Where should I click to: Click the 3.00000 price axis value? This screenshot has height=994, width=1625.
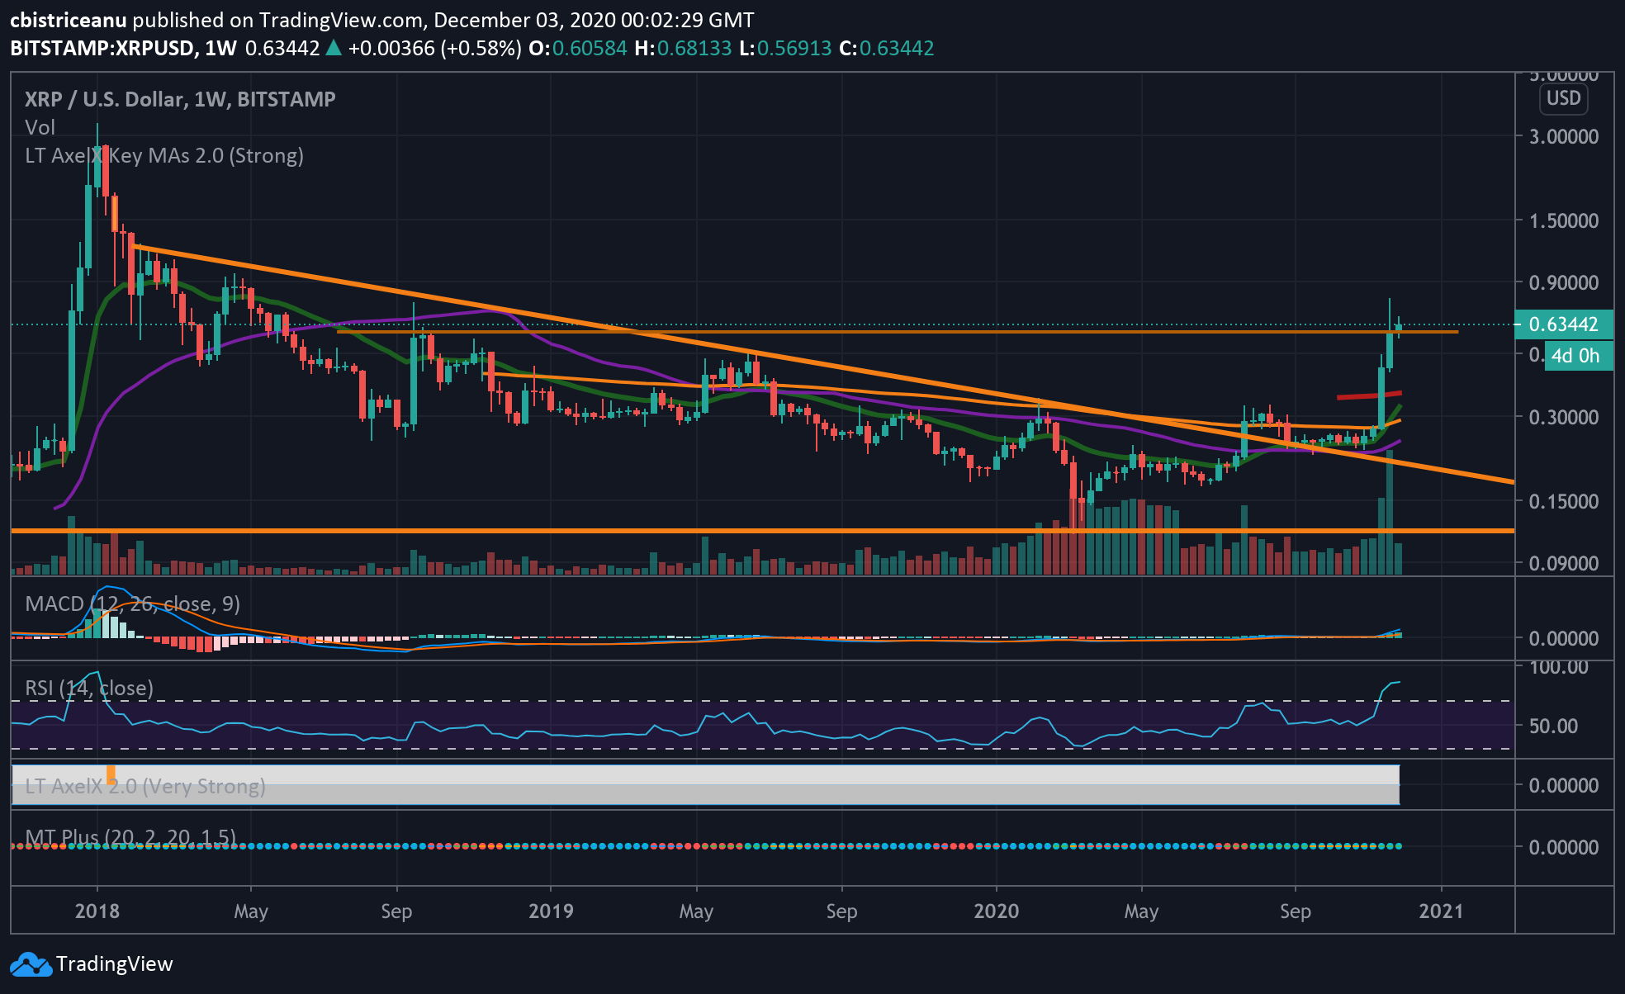(x=1564, y=136)
